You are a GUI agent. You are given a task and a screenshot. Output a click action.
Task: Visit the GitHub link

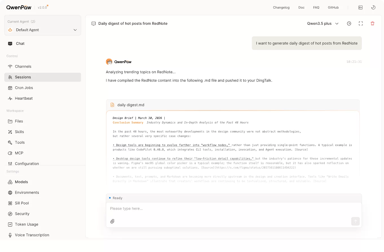[x=333, y=8]
